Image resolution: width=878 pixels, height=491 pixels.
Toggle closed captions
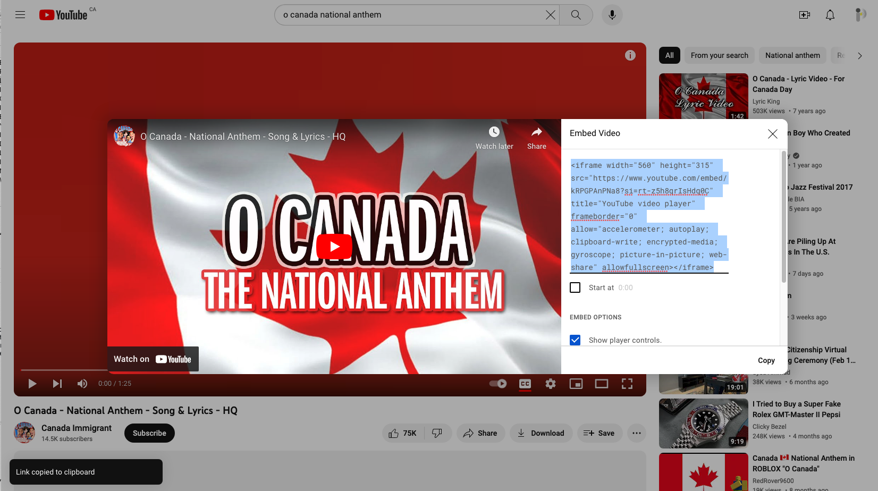[525, 384]
